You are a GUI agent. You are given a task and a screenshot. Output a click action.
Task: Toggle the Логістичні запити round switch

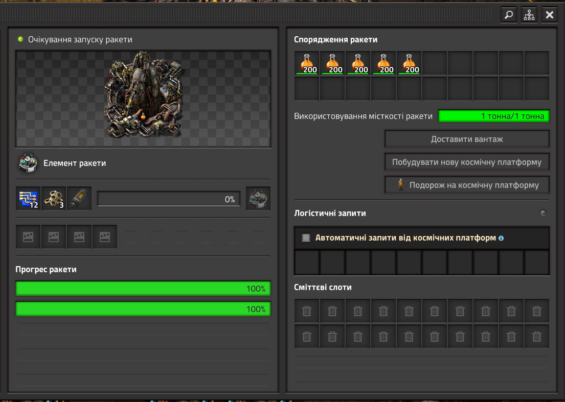(x=543, y=213)
